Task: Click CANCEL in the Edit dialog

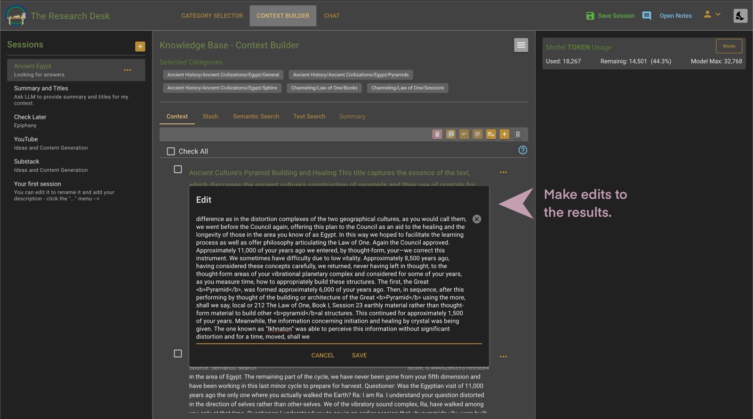Action: point(323,355)
